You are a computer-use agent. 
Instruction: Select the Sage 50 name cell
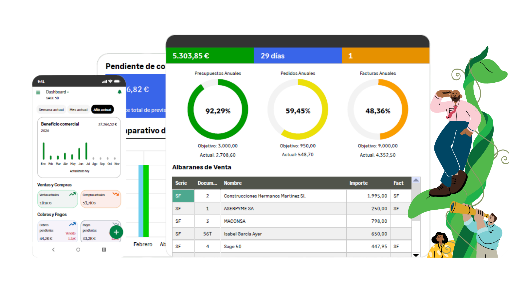point(283,246)
